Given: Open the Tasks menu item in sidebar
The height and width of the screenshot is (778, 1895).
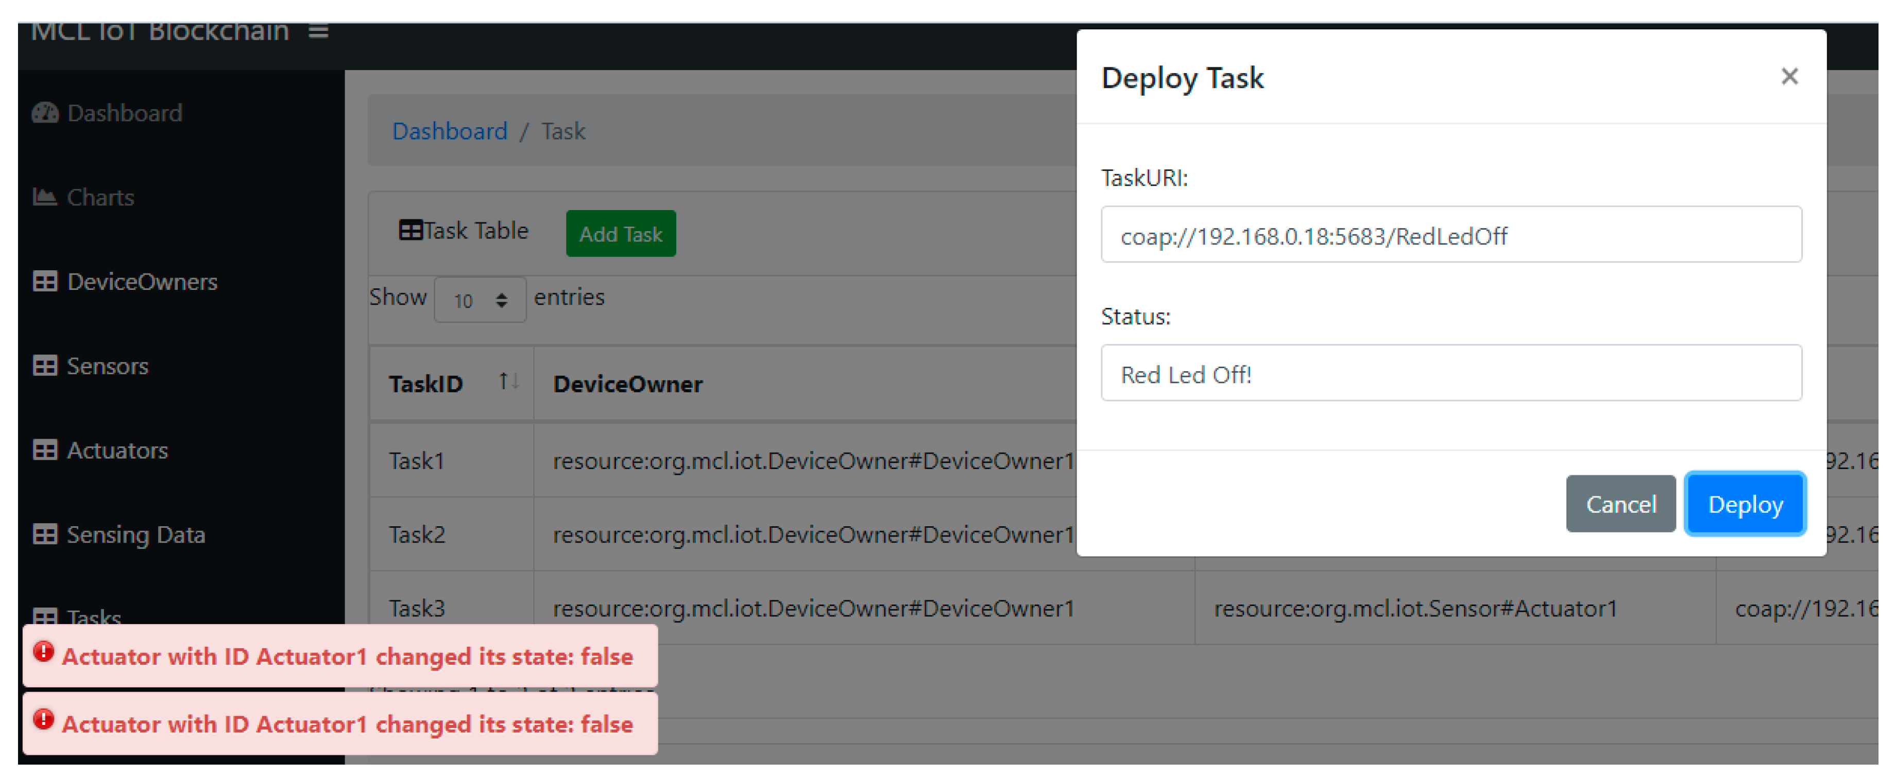Looking at the screenshot, I should point(94,616).
